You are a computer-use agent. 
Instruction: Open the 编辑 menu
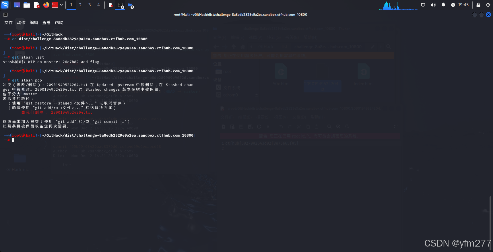34,22
